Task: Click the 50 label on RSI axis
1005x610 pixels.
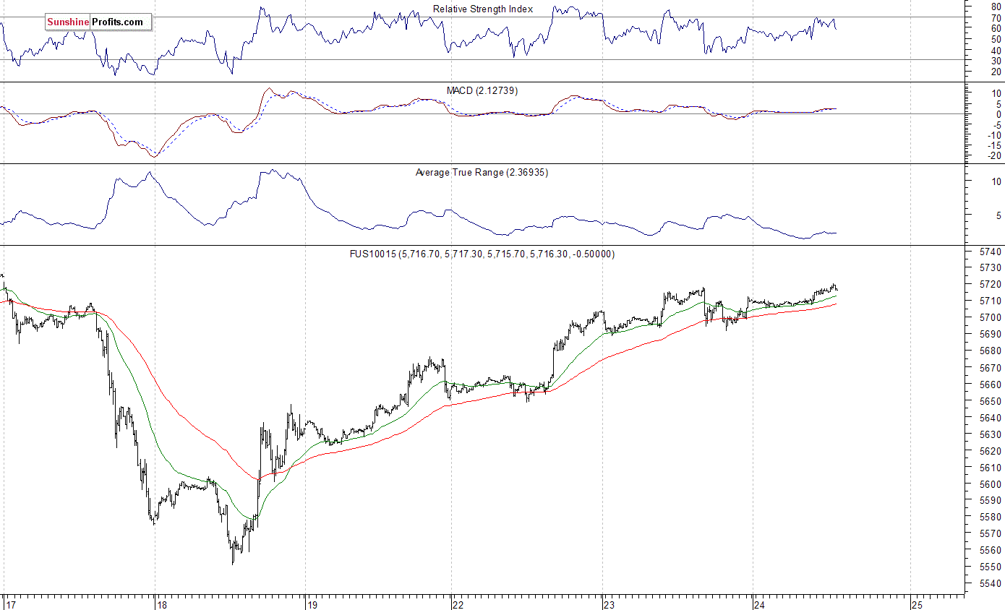Action: [996, 39]
